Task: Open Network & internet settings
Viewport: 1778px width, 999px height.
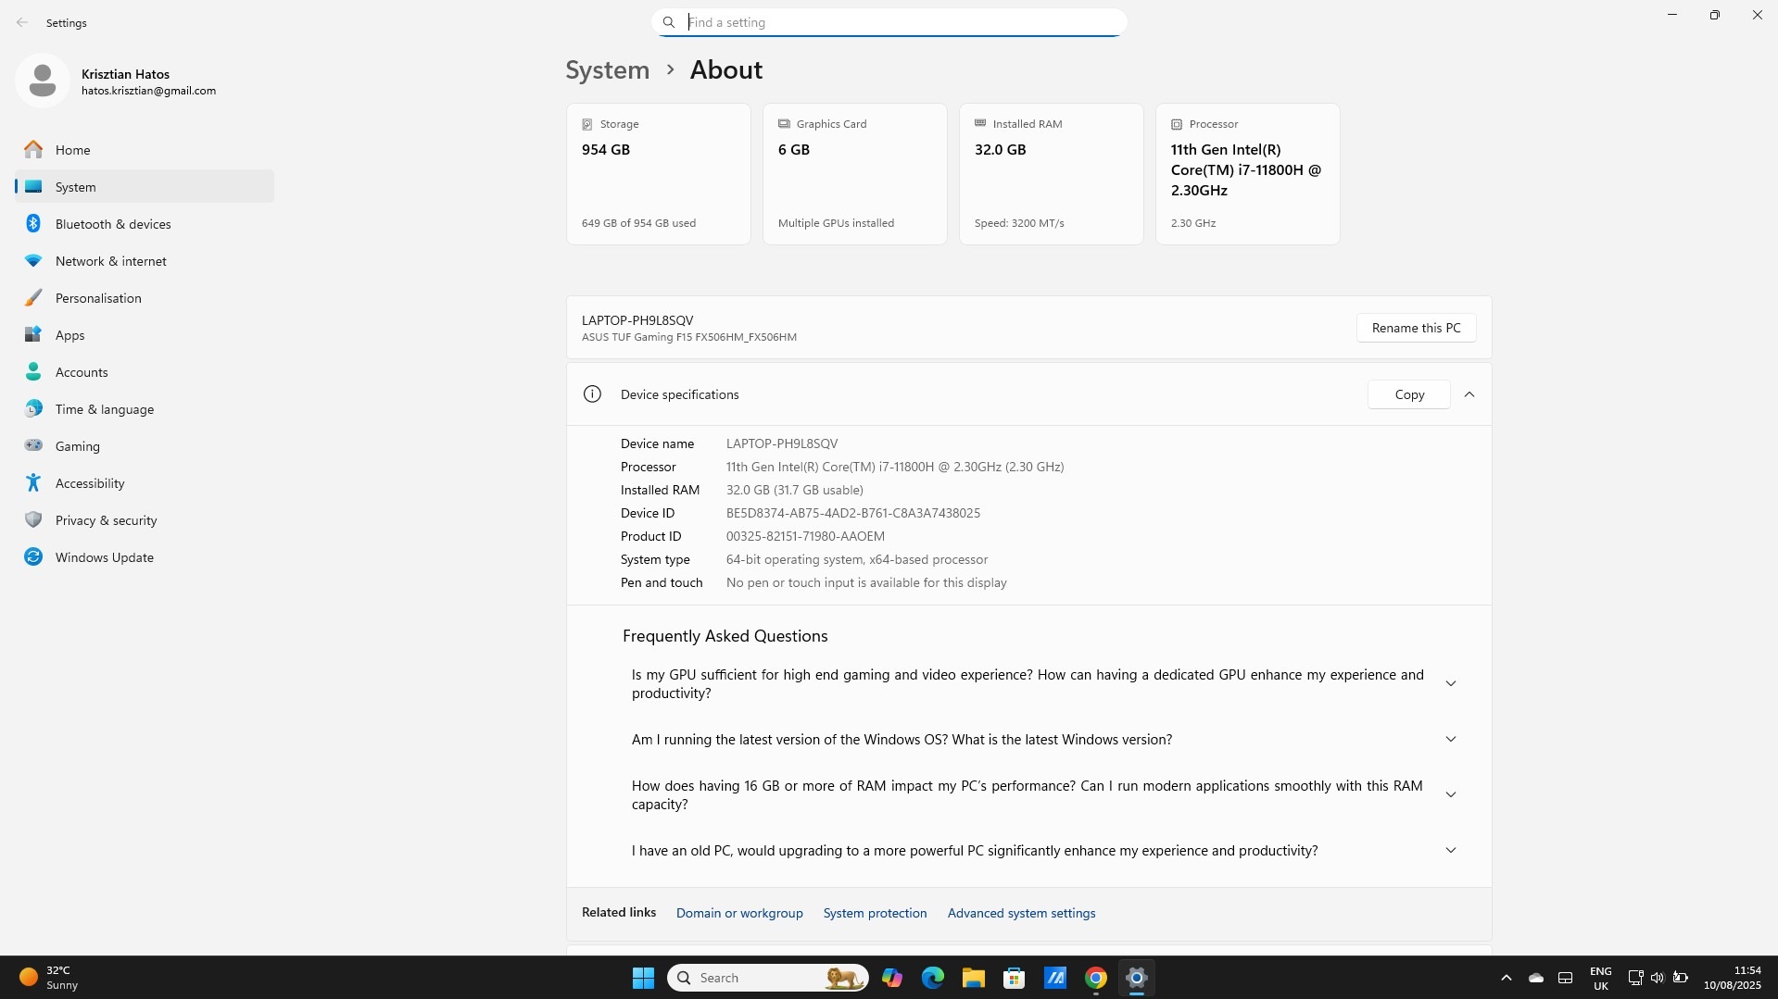Action: pos(145,261)
